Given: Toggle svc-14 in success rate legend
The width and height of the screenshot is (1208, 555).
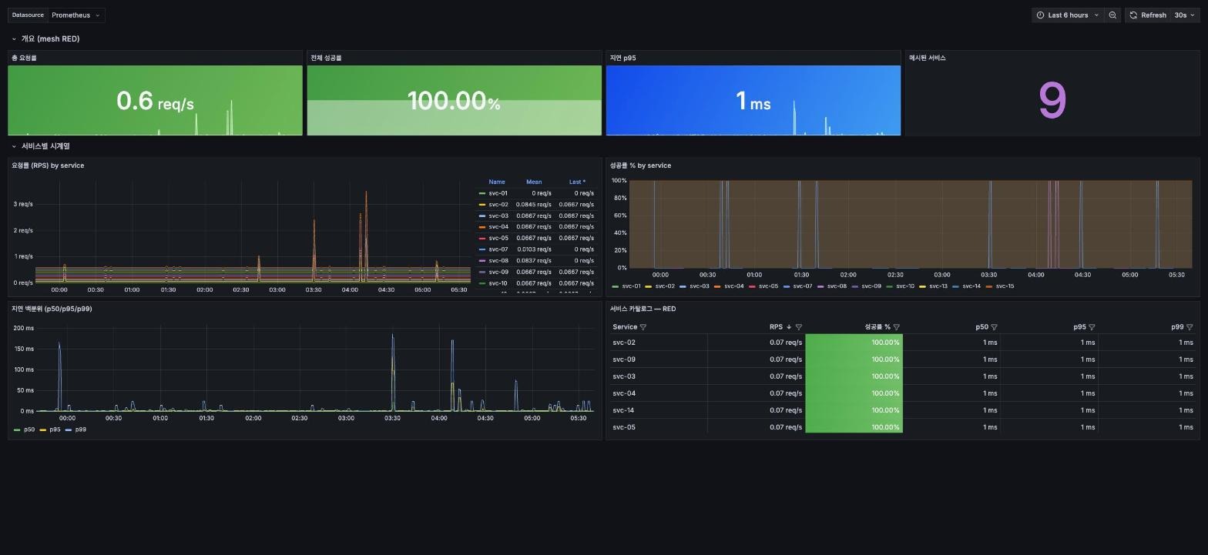Looking at the screenshot, I should pos(971,286).
